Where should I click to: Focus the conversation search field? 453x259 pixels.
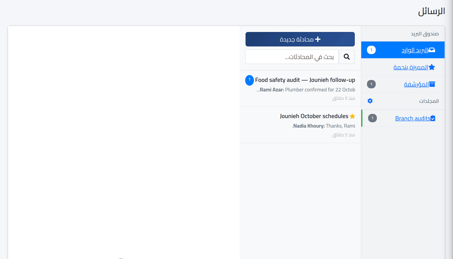[x=292, y=57]
